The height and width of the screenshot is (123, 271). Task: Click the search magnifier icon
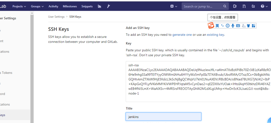tap(225, 6)
